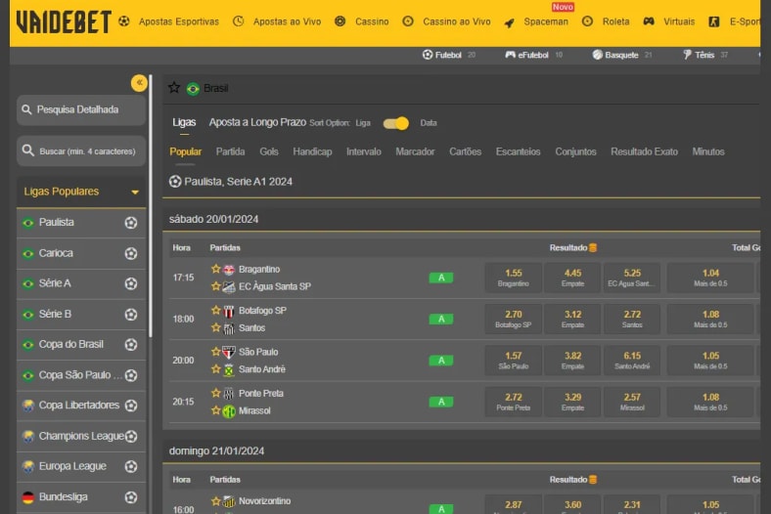The width and height of the screenshot is (771, 514).
Task: Click the Brasil flag icon in the header
Action: pyautogui.click(x=193, y=89)
